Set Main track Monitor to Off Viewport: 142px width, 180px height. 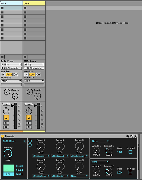15,75
